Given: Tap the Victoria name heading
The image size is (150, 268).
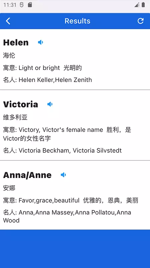Looking at the screenshot, I should pos(21,104).
